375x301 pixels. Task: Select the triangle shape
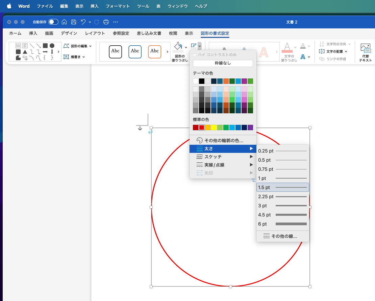tap(25, 52)
